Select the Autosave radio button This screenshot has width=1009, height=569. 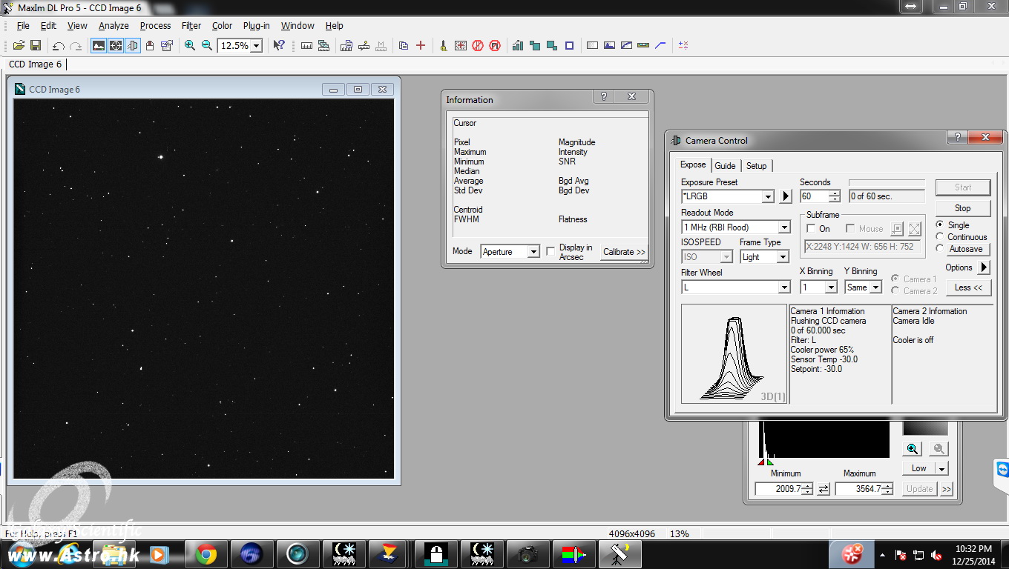[940, 249]
